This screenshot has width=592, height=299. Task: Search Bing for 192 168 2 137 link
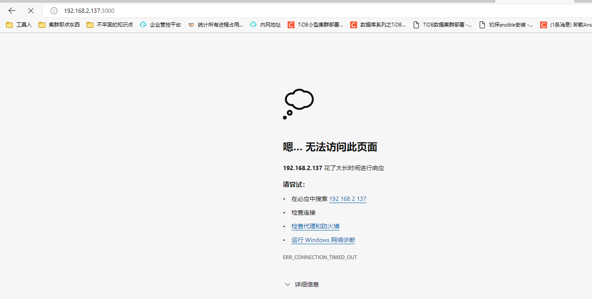click(x=348, y=199)
